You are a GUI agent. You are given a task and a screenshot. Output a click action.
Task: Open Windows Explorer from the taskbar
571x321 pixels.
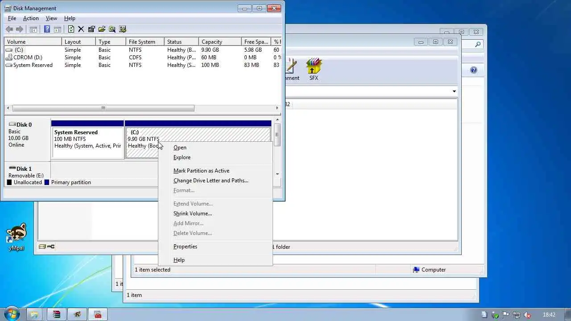(34, 314)
